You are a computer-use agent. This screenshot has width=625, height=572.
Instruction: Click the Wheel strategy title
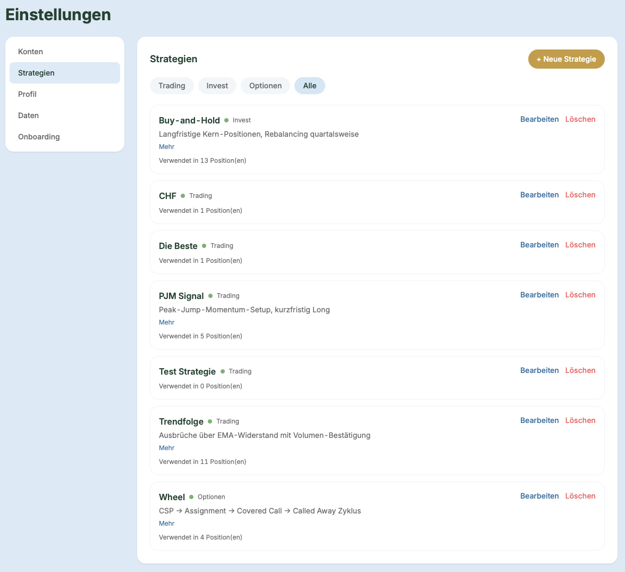tap(172, 498)
